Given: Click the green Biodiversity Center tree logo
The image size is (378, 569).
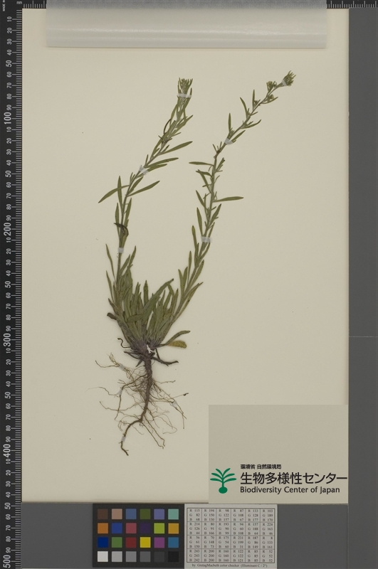Looking at the screenshot, I should [x=223, y=481].
